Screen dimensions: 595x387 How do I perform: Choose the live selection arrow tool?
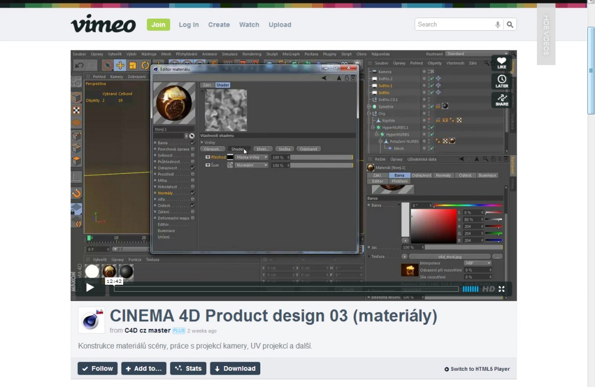pos(107,65)
